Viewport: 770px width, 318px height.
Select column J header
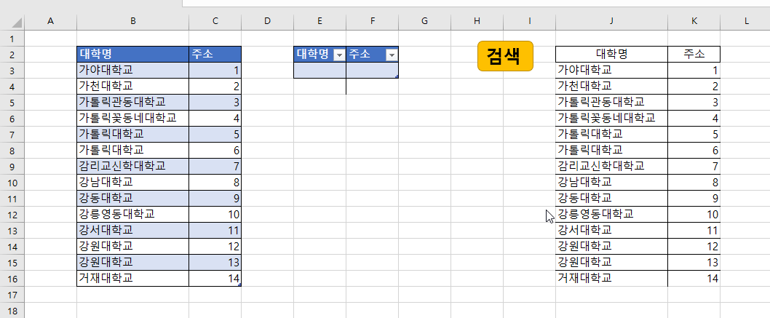(x=611, y=21)
